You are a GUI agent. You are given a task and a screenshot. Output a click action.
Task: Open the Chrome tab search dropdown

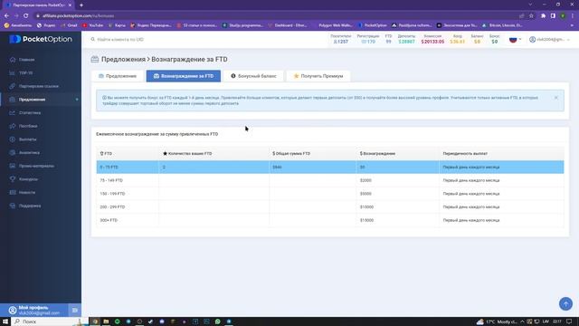[x=530, y=5]
